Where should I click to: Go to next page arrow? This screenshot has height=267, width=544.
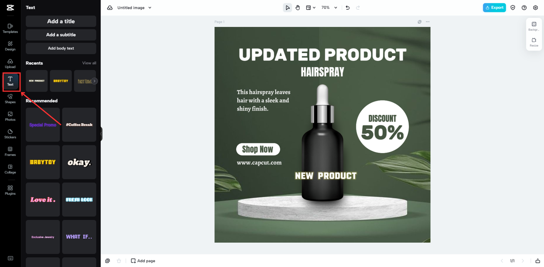[523, 261]
